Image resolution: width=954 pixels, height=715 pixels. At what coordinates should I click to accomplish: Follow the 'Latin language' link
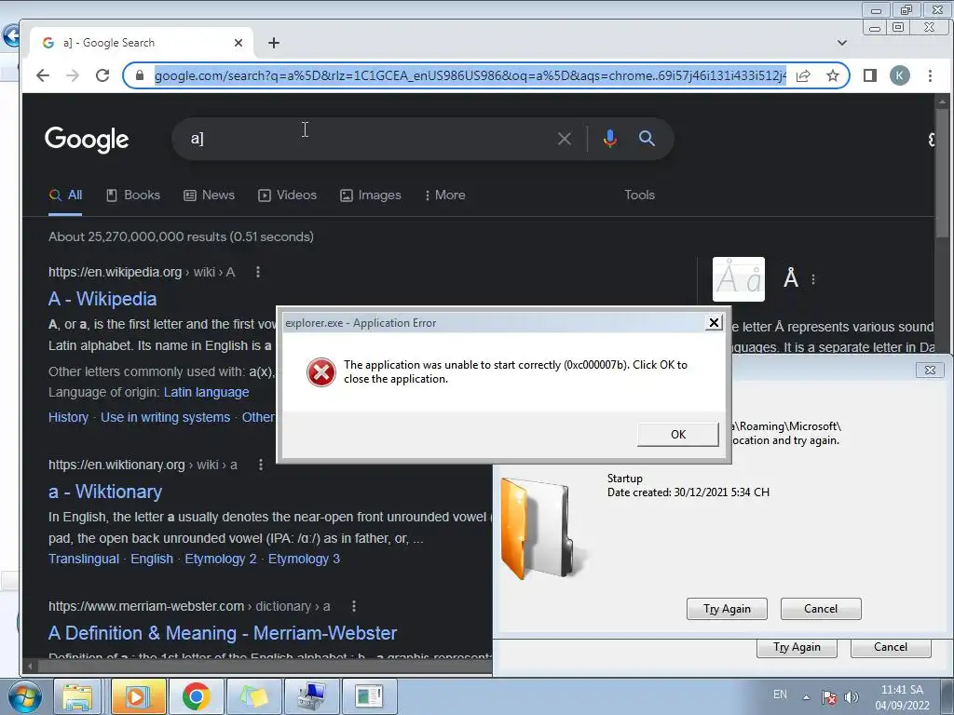[x=206, y=392]
